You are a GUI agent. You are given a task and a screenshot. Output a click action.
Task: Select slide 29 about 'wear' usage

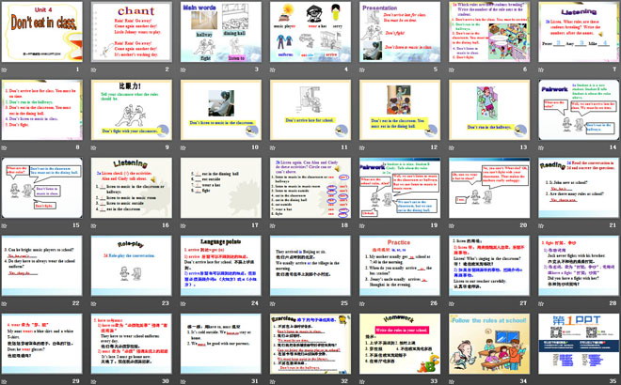pyautogui.click(x=42, y=344)
